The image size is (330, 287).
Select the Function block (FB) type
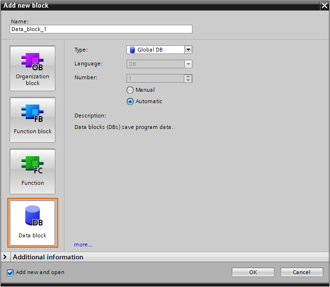click(x=32, y=120)
